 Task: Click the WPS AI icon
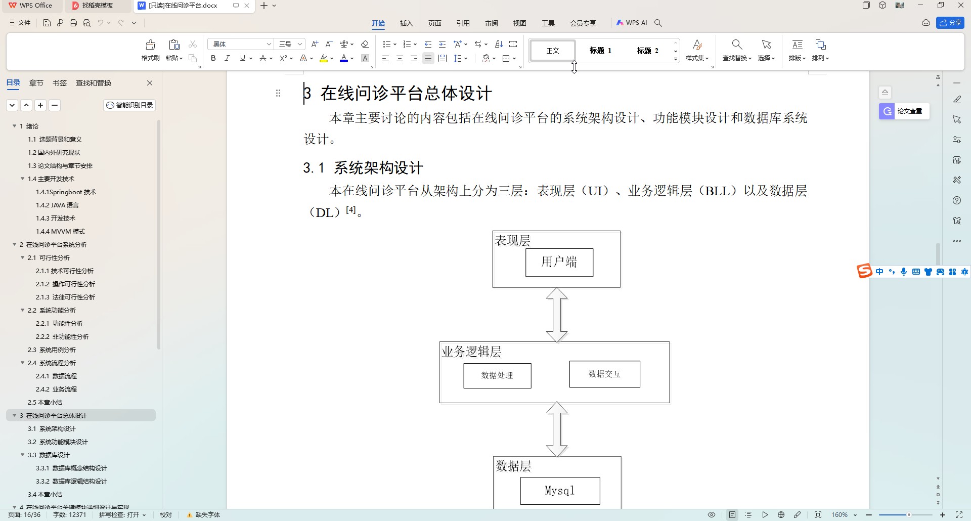[x=632, y=23]
